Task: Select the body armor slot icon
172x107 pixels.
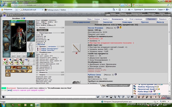Action: [7, 47]
